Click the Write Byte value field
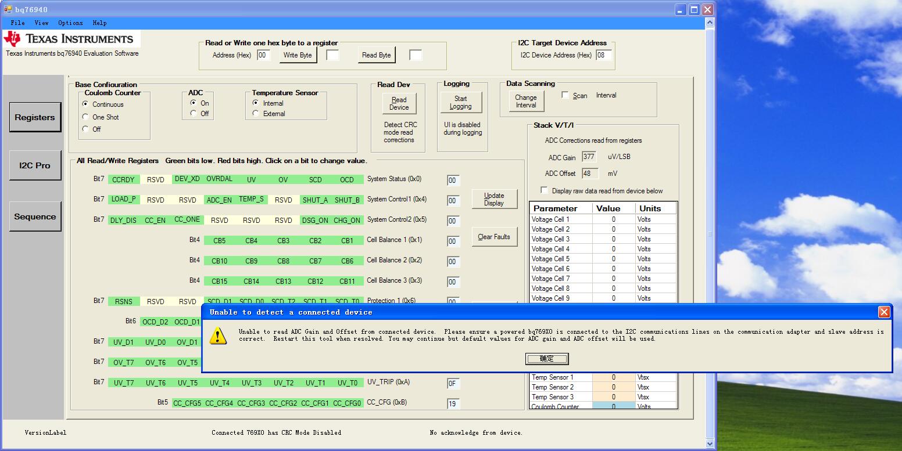This screenshot has height=451, width=902. [x=332, y=55]
